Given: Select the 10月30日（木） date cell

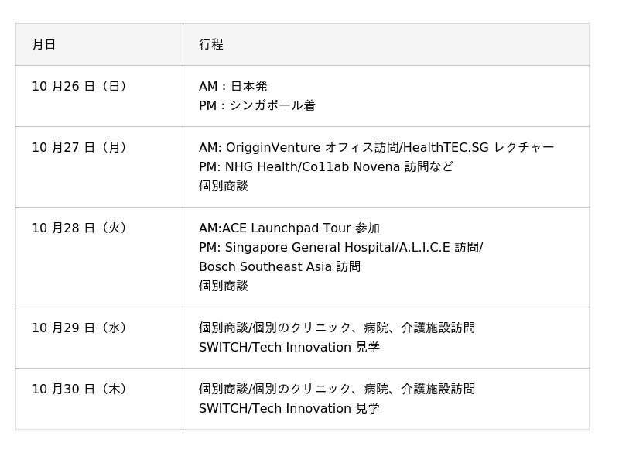Looking at the screenshot, I should tap(79, 390).
